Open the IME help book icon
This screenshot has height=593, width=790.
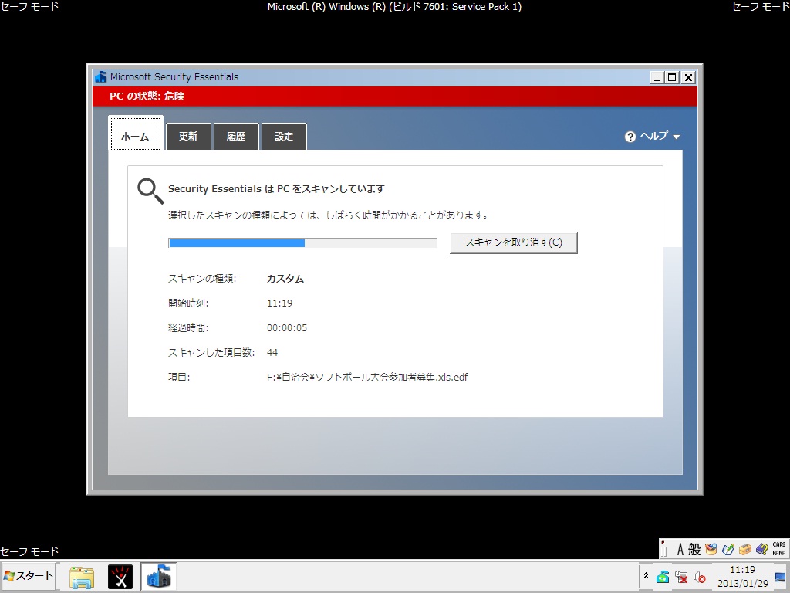coord(762,549)
